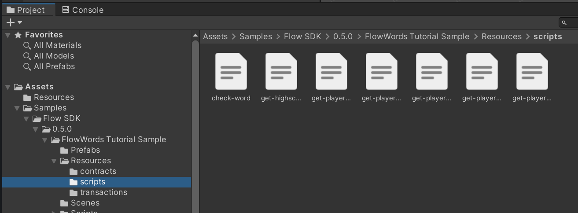Select the Assets folder in tree

point(39,87)
